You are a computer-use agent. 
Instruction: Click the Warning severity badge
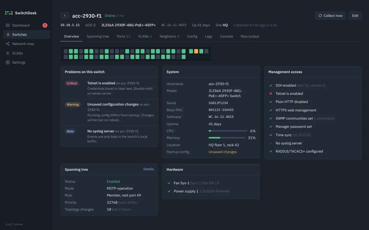pyautogui.click(x=73, y=105)
